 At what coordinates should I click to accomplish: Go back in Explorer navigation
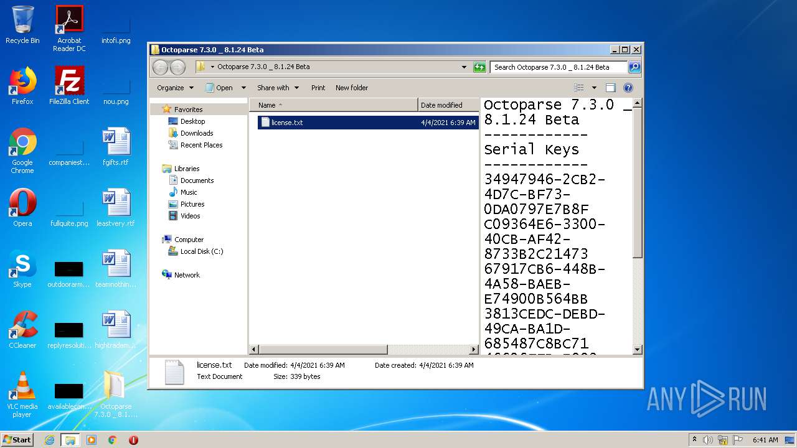coord(161,67)
